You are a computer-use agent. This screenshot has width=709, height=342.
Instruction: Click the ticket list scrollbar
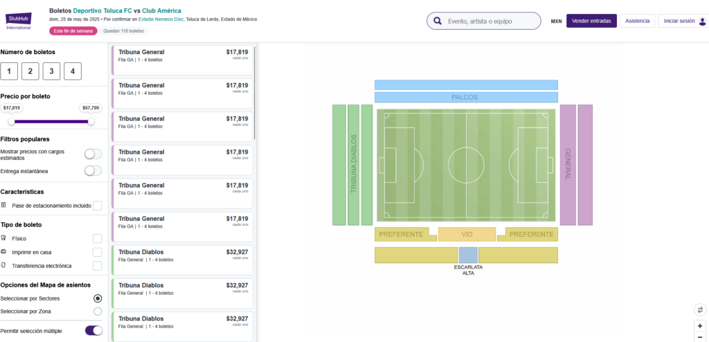point(255,93)
